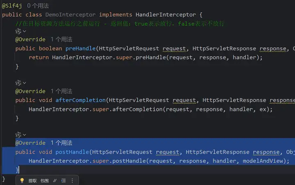Show the "1 个用法" usages above preHandle
This screenshot has height=185, width=295.
61,40
